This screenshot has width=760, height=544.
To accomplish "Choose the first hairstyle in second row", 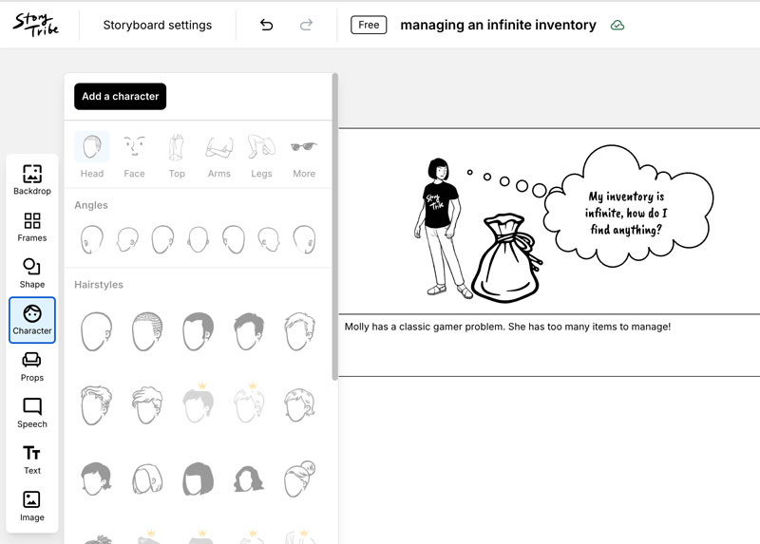I will pos(97,405).
